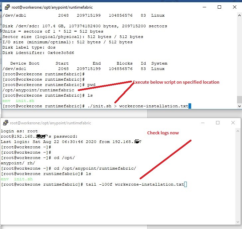Click the 'tail -100f workerone-installation.txt' command

pyautogui.click(x=135, y=184)
